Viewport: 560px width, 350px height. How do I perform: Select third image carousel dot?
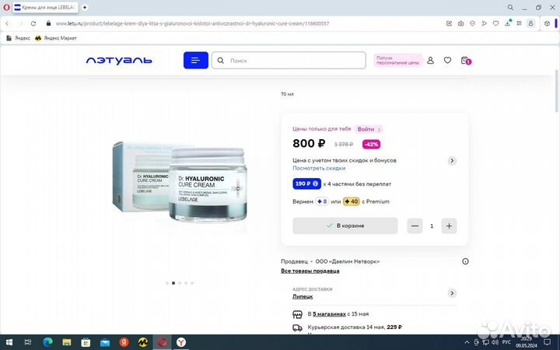click(x=180, y=283)
